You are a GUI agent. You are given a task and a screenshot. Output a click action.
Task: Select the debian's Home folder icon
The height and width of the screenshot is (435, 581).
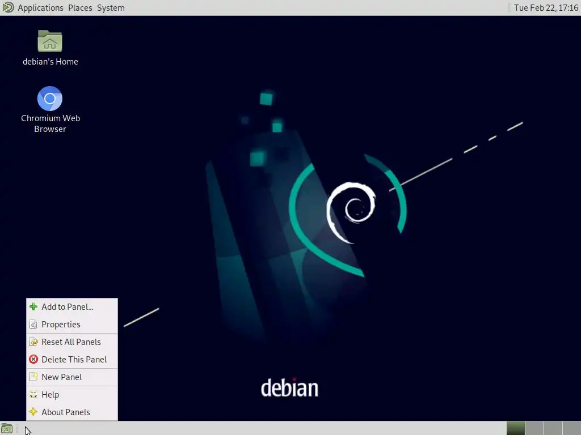coord(50,41)
